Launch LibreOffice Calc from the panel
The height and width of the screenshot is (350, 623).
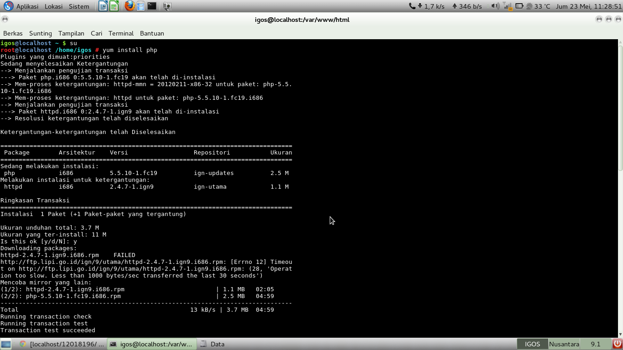(x=114, y=6)
